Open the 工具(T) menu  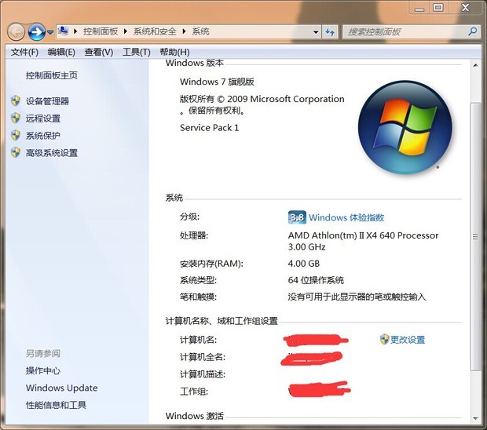click(x=136, y=52)
